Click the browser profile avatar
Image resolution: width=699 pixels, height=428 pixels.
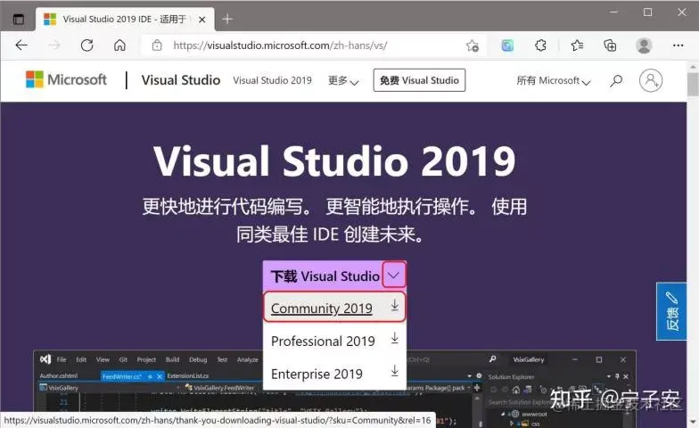644,45
